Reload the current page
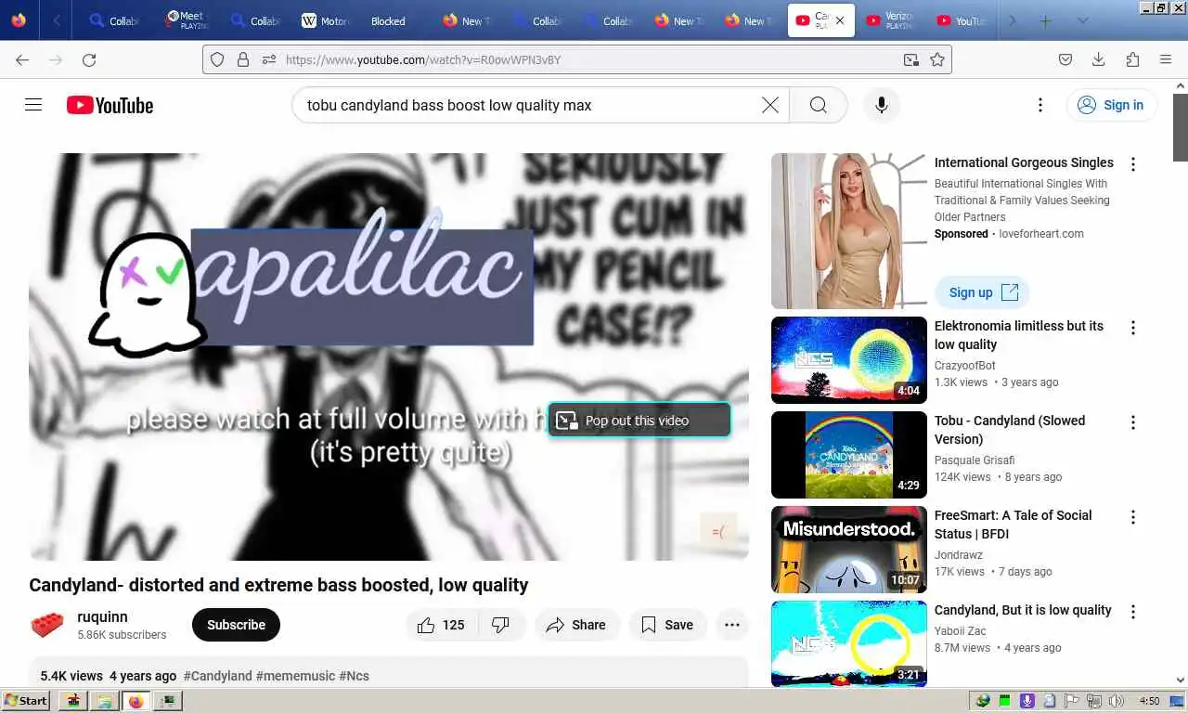The image size is (1188, 713). [89, 59]
